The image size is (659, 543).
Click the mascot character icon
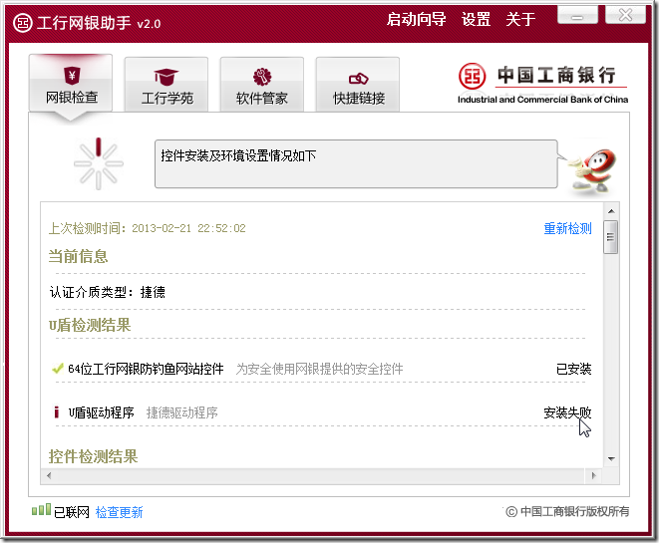(x=592, y=171)
